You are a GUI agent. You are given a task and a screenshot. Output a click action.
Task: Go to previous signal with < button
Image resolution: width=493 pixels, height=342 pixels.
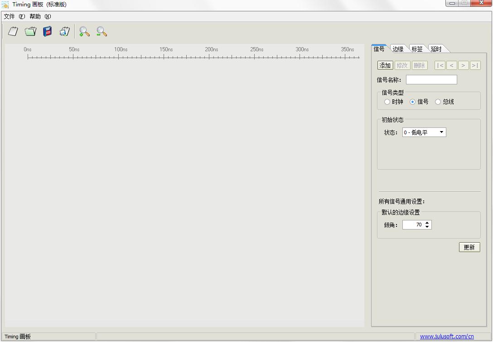coord(452,65)
